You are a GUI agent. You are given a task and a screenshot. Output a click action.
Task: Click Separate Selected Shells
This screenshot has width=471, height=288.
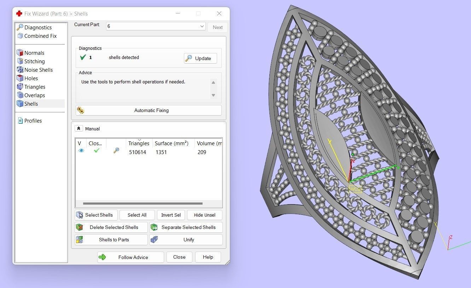click(x=186, y=227)
